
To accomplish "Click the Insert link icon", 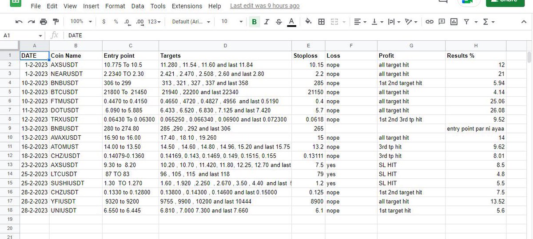I will point(430,21).
